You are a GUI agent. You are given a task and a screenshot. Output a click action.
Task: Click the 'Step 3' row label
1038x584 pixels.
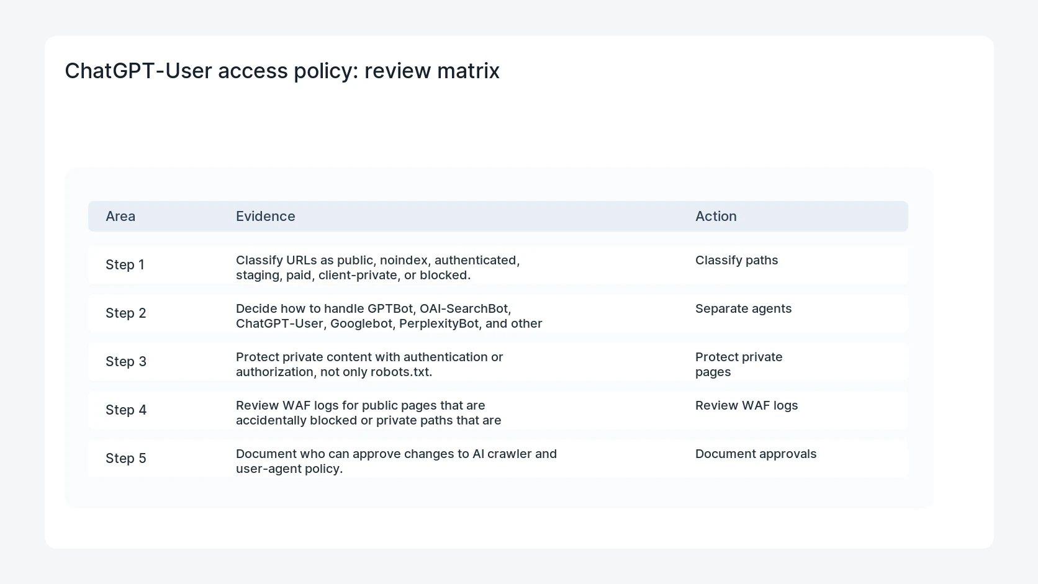tap(126, 361)
